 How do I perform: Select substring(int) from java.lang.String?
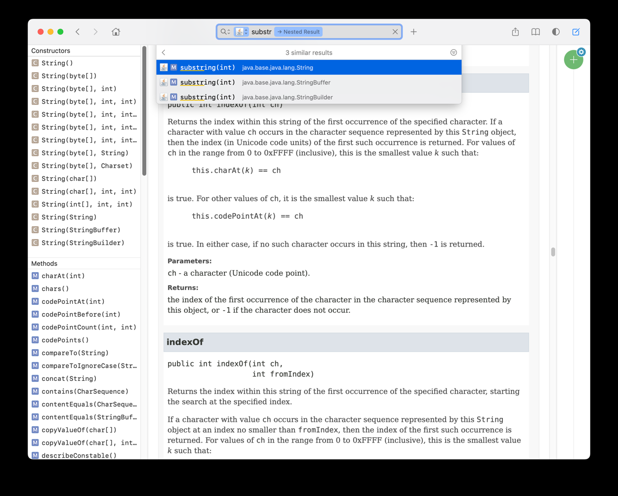[x=309, y=67]
